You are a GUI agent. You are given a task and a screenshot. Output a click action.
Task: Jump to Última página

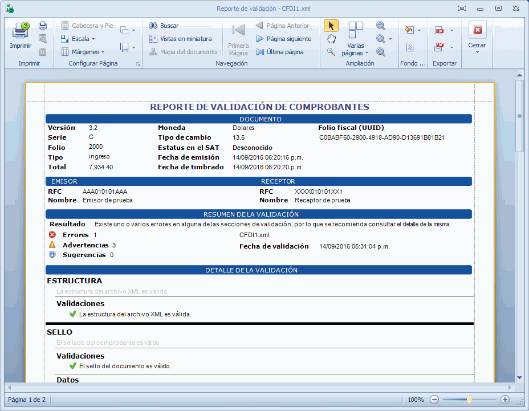click(x=279, y=52)
